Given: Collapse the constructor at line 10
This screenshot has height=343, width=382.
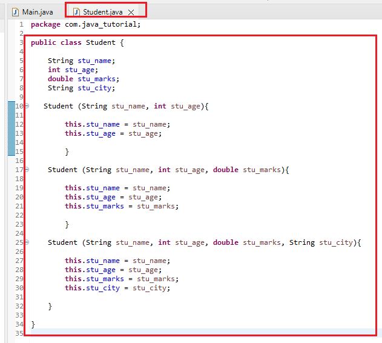Looking at the screenshot, I should pos(27,106).
